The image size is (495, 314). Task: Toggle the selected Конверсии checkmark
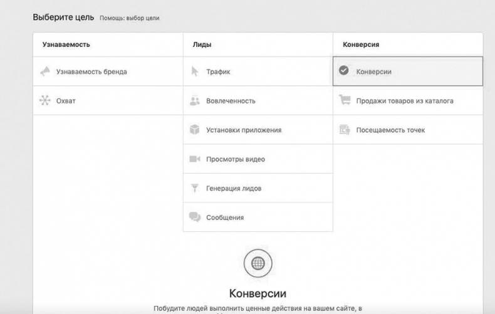343,71
